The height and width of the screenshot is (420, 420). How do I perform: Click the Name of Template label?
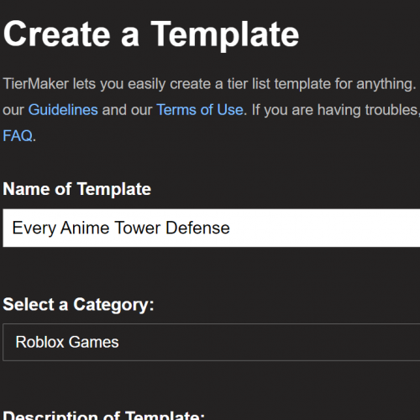tap(77, 189)
